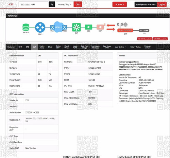This screenshot has width=170, height=158.
Task: Switch to the STB tab
Action: point(28,47)
